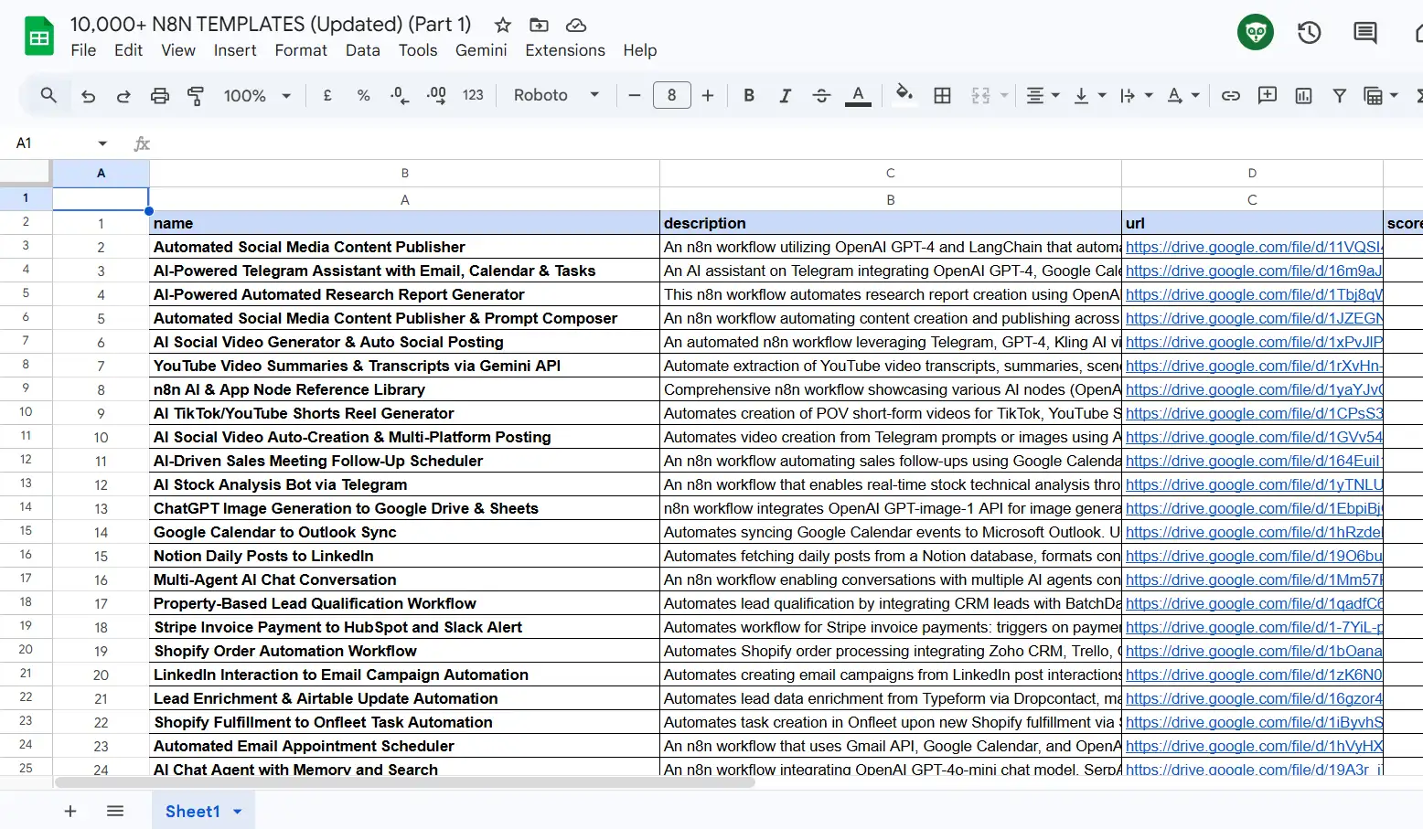Expand the Sheet1 tab options arrow
The image size is (1423, 829).
238,812
